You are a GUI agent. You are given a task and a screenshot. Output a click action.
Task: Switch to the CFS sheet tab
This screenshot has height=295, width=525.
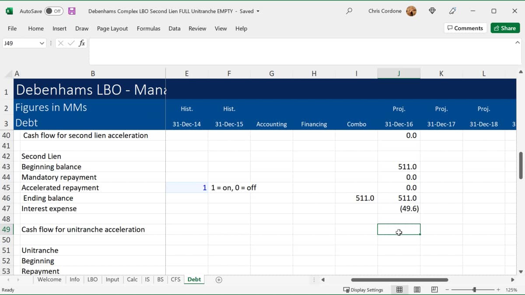[175, 279]
